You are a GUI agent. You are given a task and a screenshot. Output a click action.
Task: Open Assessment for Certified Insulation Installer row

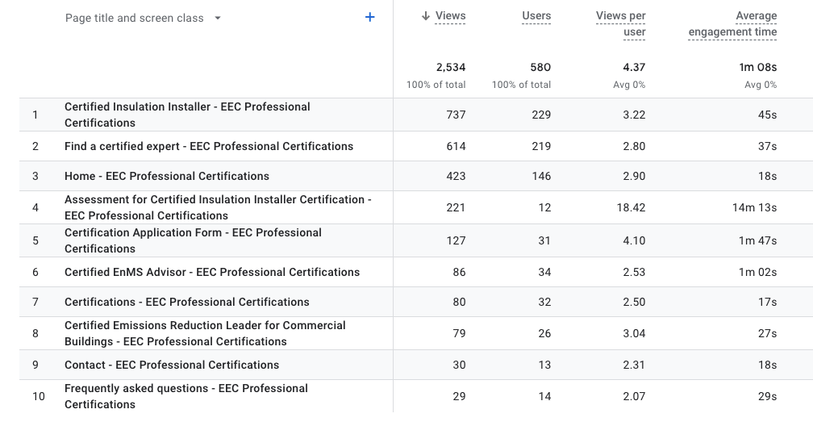(x=218, y=207)
